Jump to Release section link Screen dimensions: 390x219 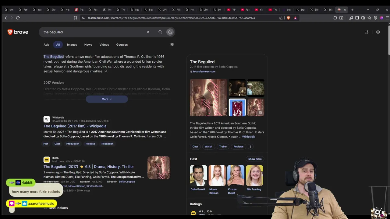[x=90, y=144]
